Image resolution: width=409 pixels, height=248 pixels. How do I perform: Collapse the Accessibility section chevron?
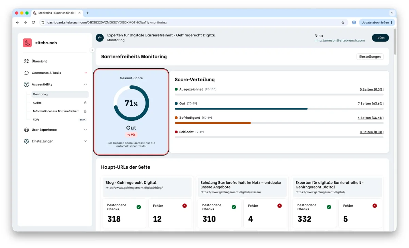[85, 84]
